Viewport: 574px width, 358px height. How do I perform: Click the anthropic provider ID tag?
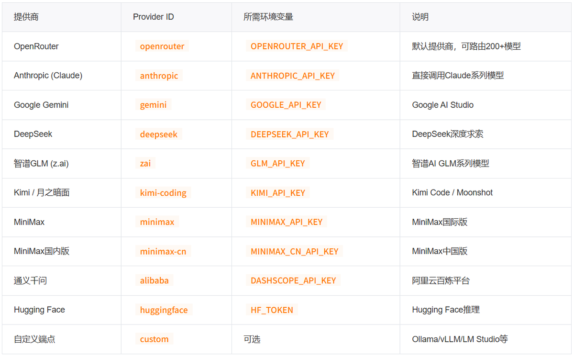coord(159,76)
